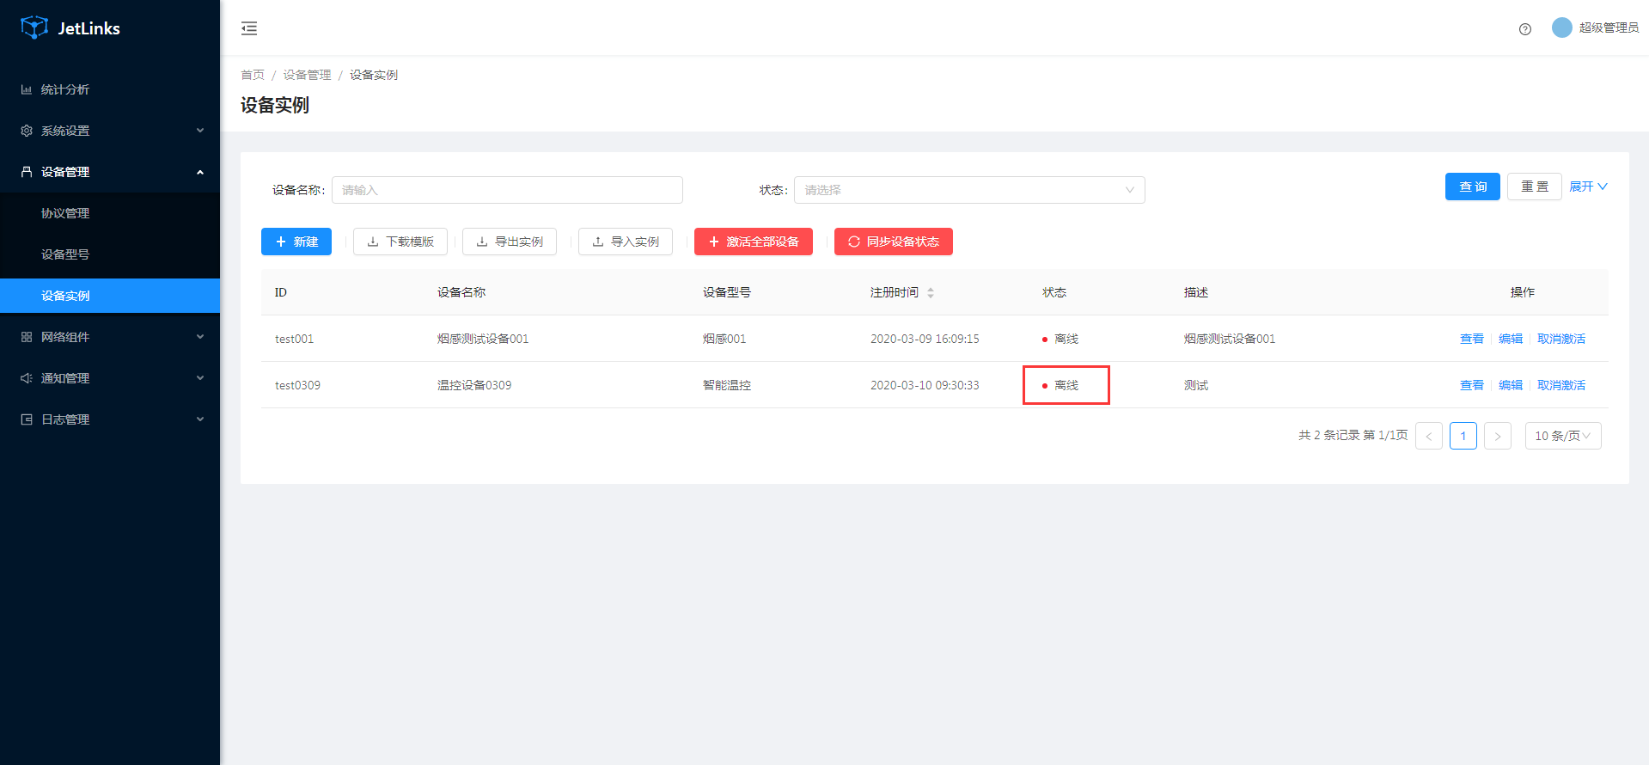
Task: Click the sync device status button
Action: [x=893, y=242]
